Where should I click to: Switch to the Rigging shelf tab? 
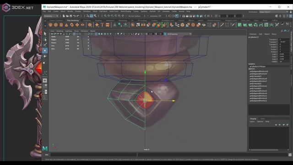point(98,21)
